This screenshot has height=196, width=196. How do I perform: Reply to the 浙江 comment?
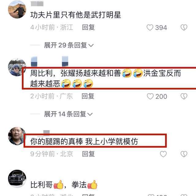tap(89, 27)
